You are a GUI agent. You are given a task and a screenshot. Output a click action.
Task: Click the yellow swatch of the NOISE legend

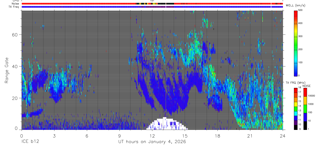pos(305,101)
